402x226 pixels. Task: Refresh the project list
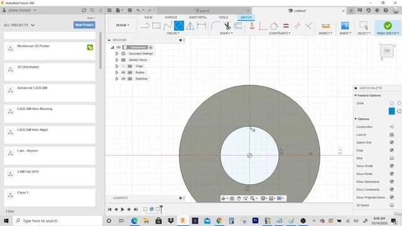84,10
